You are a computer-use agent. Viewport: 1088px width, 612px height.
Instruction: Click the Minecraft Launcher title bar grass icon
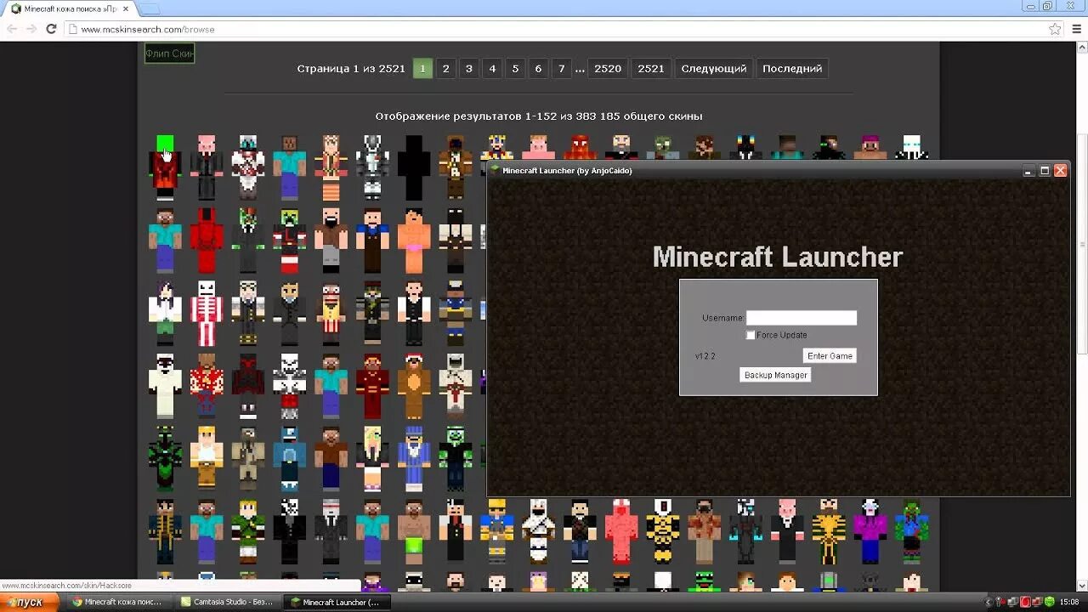[x=496, y=170]
